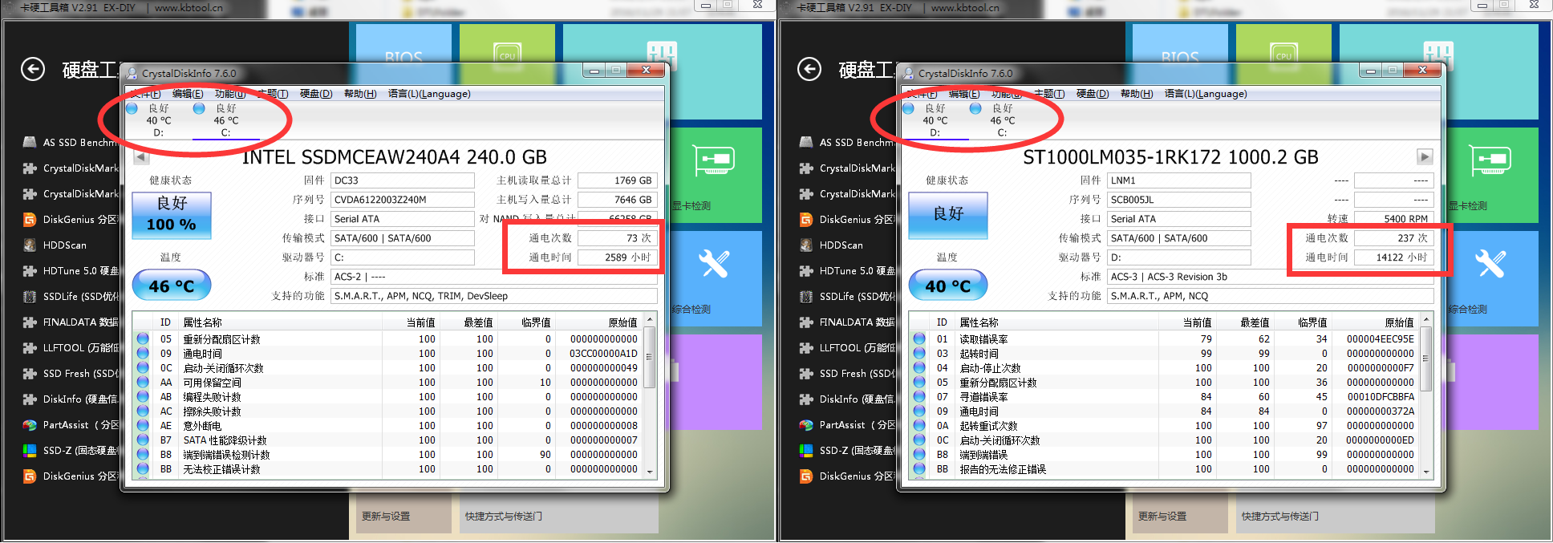1553x543 pixels.
Task: Click SSD-Z icon in right screenshot sidebar
Action: 806,451
